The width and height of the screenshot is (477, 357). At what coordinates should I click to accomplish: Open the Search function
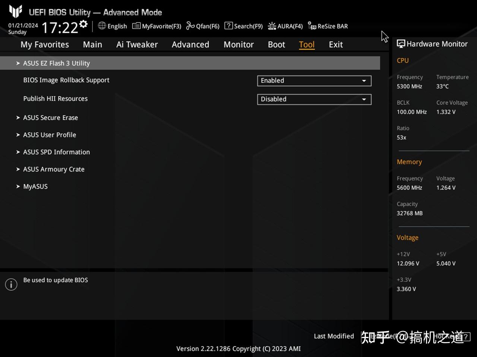pyautogui.click(x=243, y=26)
